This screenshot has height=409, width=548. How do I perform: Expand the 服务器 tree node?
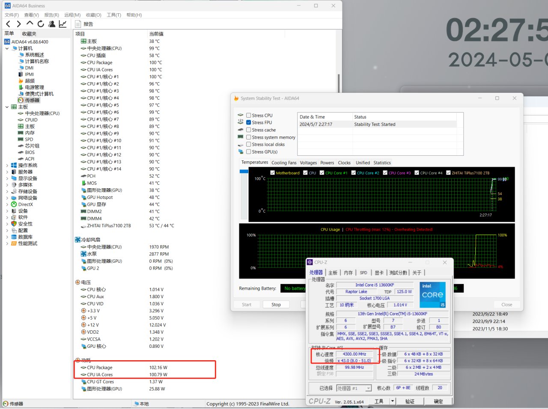pos(7,172)
